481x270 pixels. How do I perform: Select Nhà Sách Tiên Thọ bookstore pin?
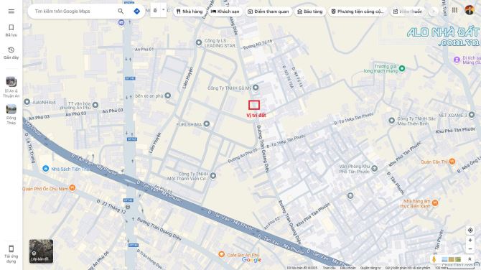(x=46, y=169)
